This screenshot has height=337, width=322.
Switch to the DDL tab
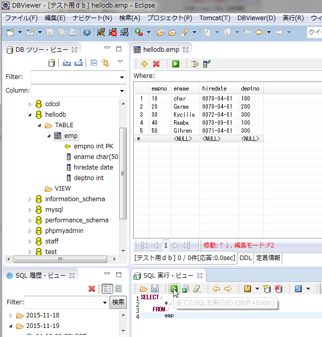pyautogui.click(x=246, y=258)
